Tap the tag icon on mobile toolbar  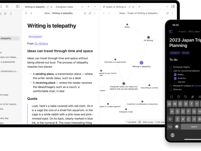186,97
